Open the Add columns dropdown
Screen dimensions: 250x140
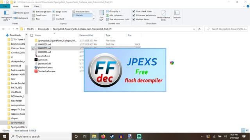click(x=114, y=15)
